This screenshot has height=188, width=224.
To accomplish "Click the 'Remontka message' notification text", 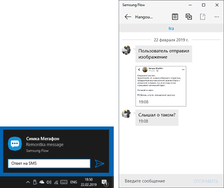I will (45, 145).
